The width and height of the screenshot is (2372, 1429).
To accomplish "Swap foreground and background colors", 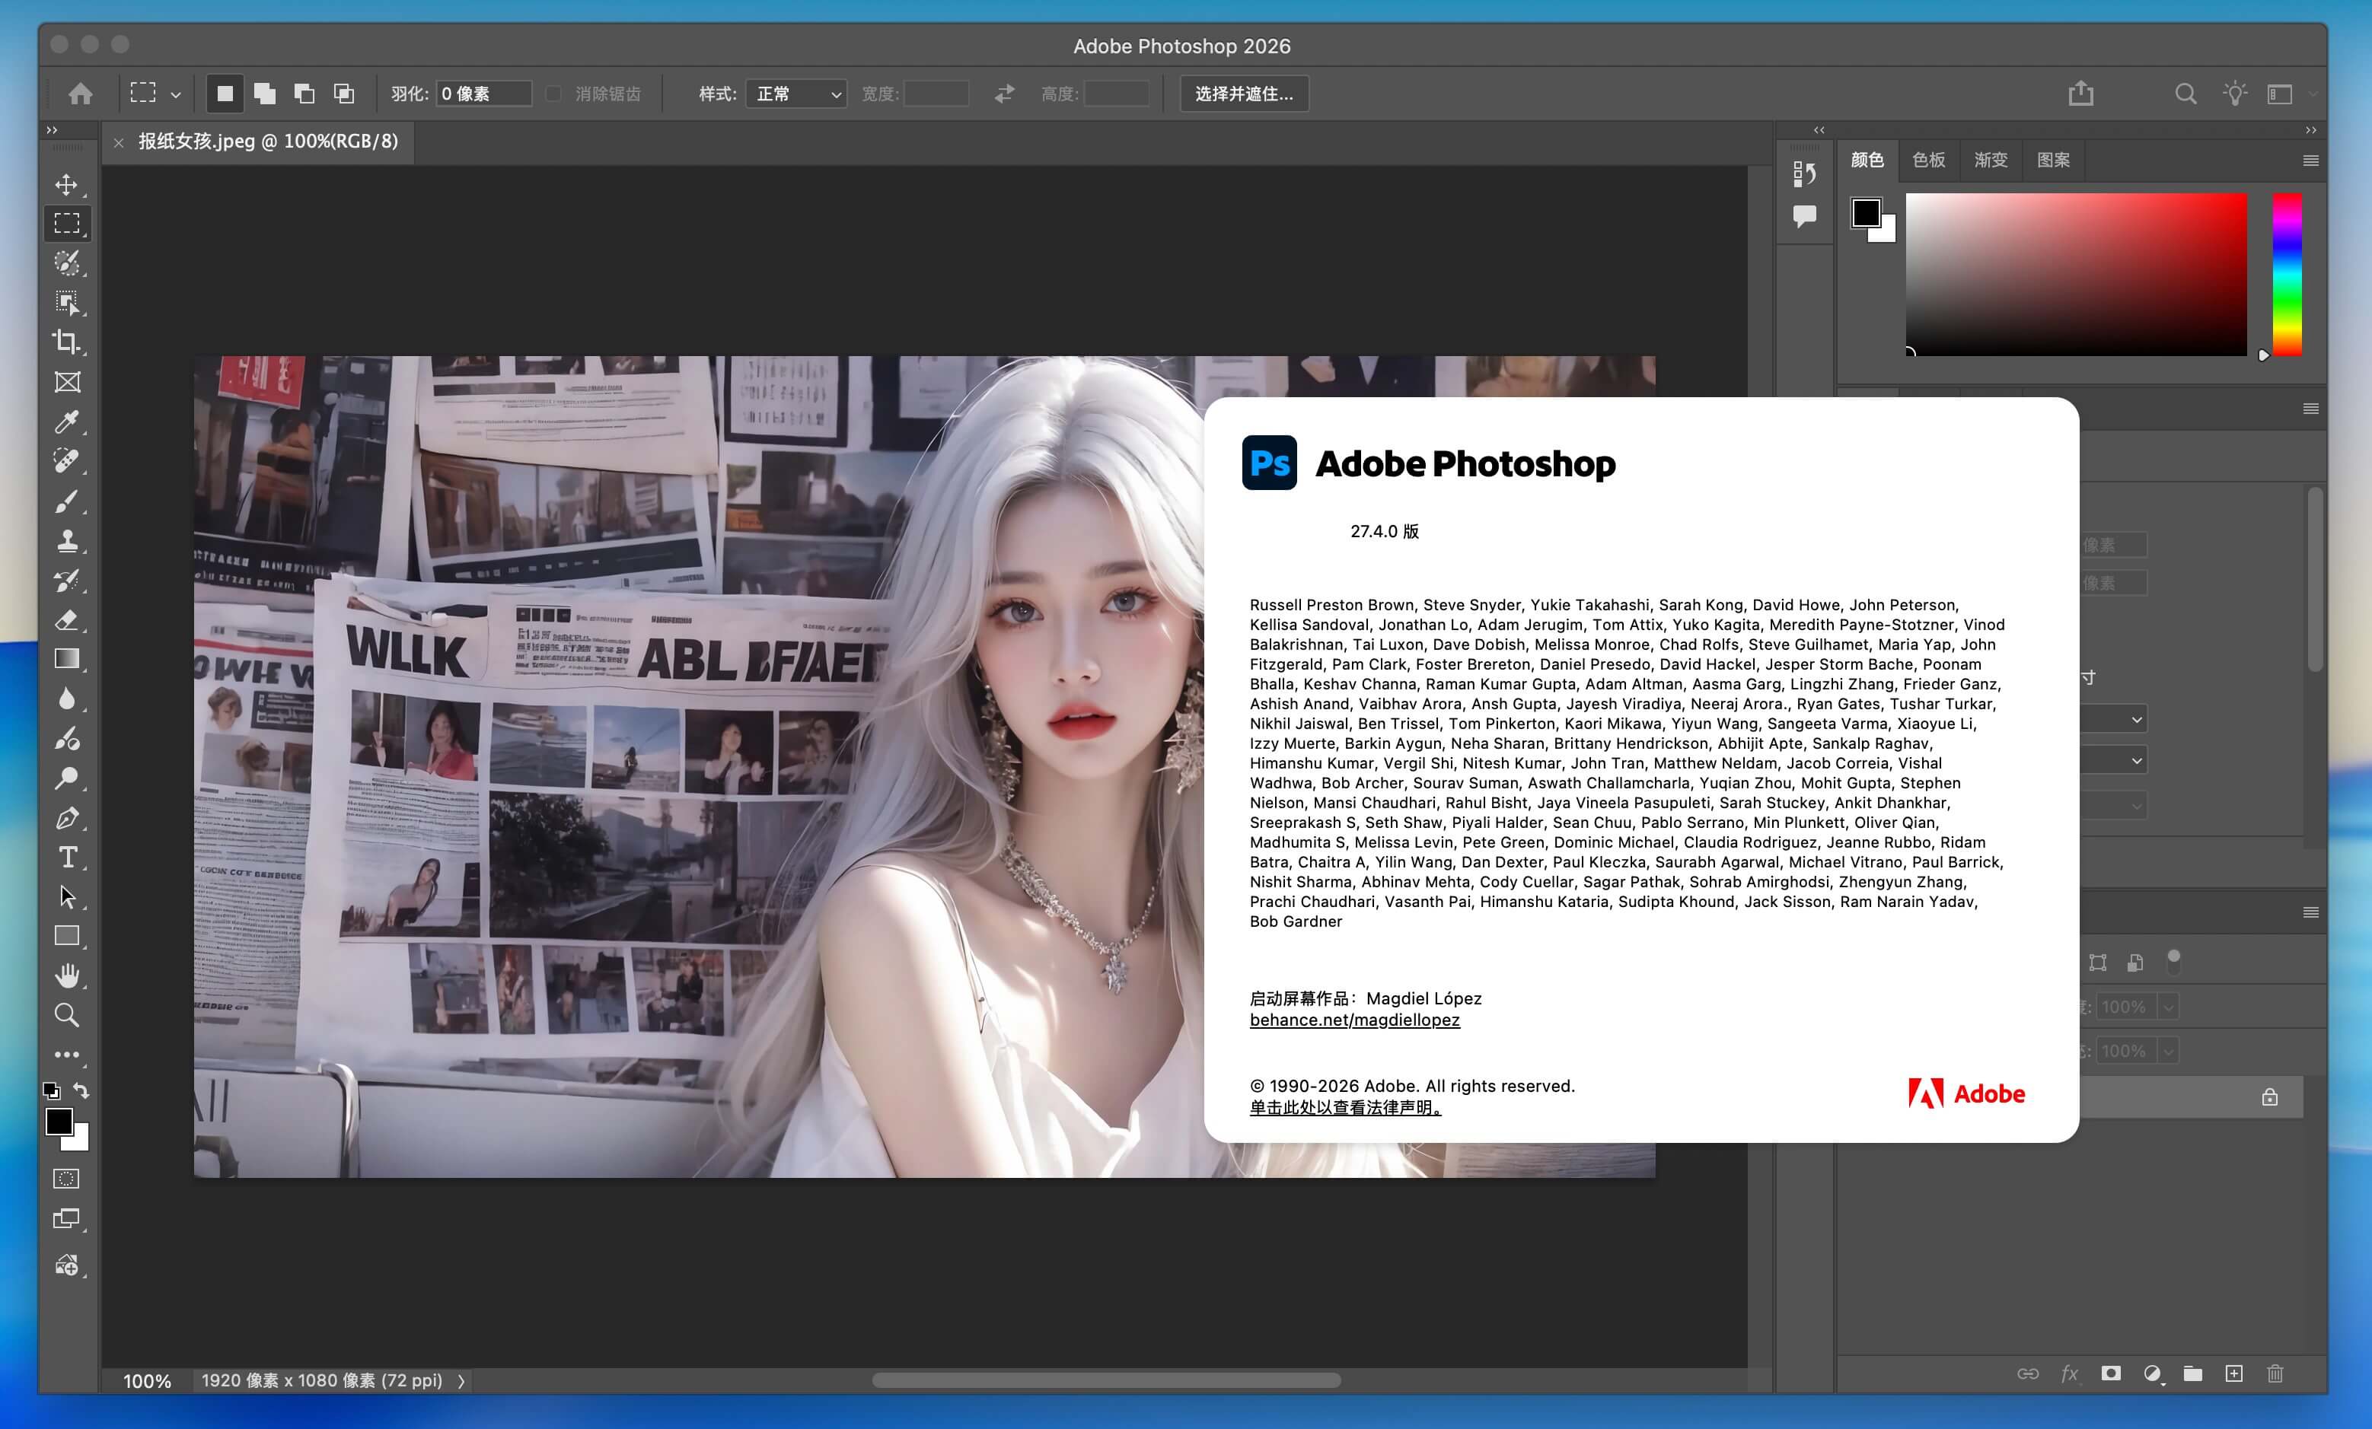I will (81, 1090).
